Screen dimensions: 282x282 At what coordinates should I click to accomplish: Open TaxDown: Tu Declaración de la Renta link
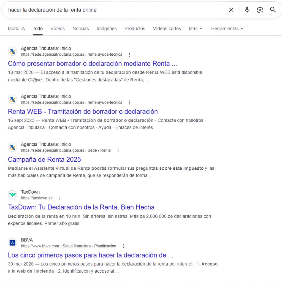(81, 207)
